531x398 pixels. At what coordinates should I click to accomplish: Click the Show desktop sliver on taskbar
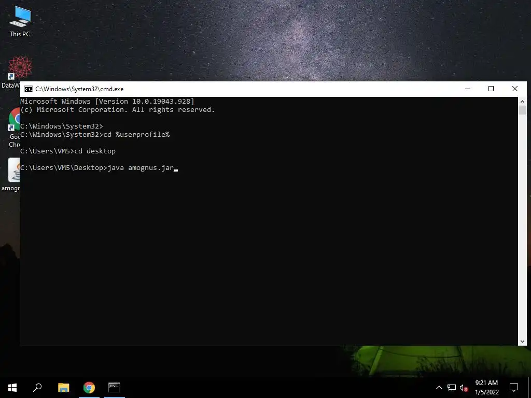(x=529, y=388)
